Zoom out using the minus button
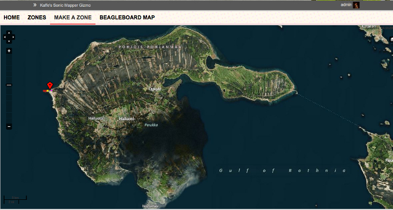Image resolution: width=393 pixels, height=210 pixels. [x=9, y=126]
